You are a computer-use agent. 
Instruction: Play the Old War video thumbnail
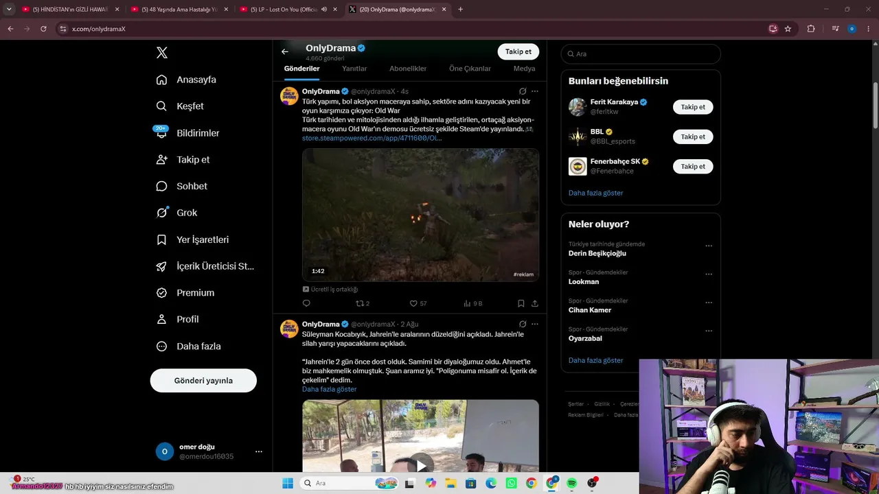[x=420, y=215]
